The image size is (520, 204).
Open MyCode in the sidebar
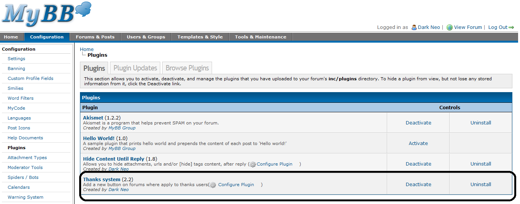[16, 108]
